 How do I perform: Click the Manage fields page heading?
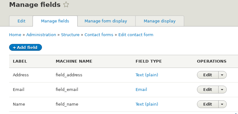tap(35, 5)
